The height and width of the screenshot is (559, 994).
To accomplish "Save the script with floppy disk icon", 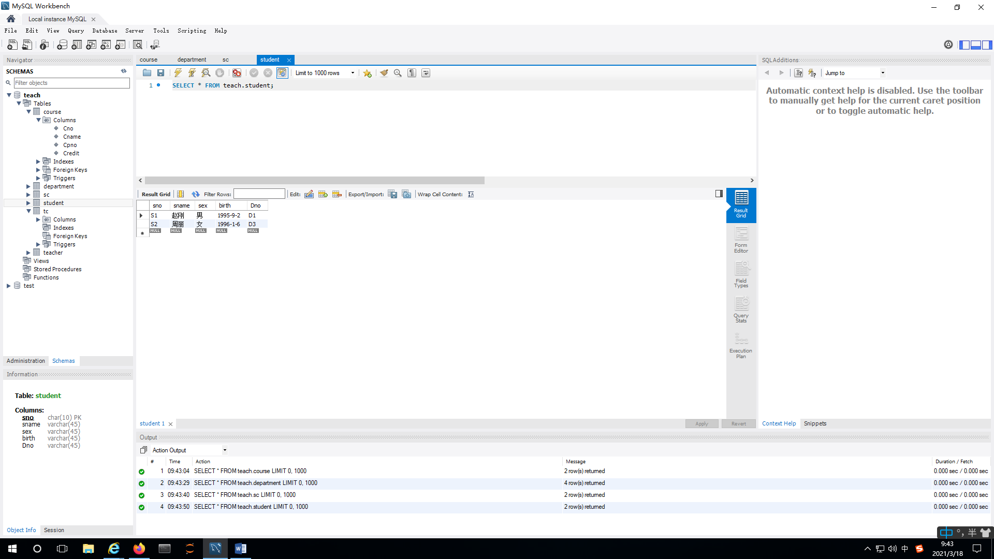I will coord(161,73).
